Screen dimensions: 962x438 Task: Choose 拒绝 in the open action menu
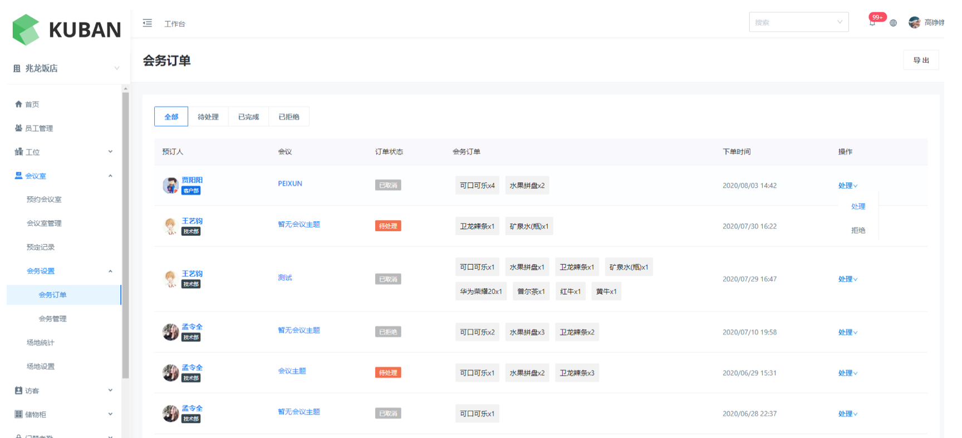tap(858, 230)
